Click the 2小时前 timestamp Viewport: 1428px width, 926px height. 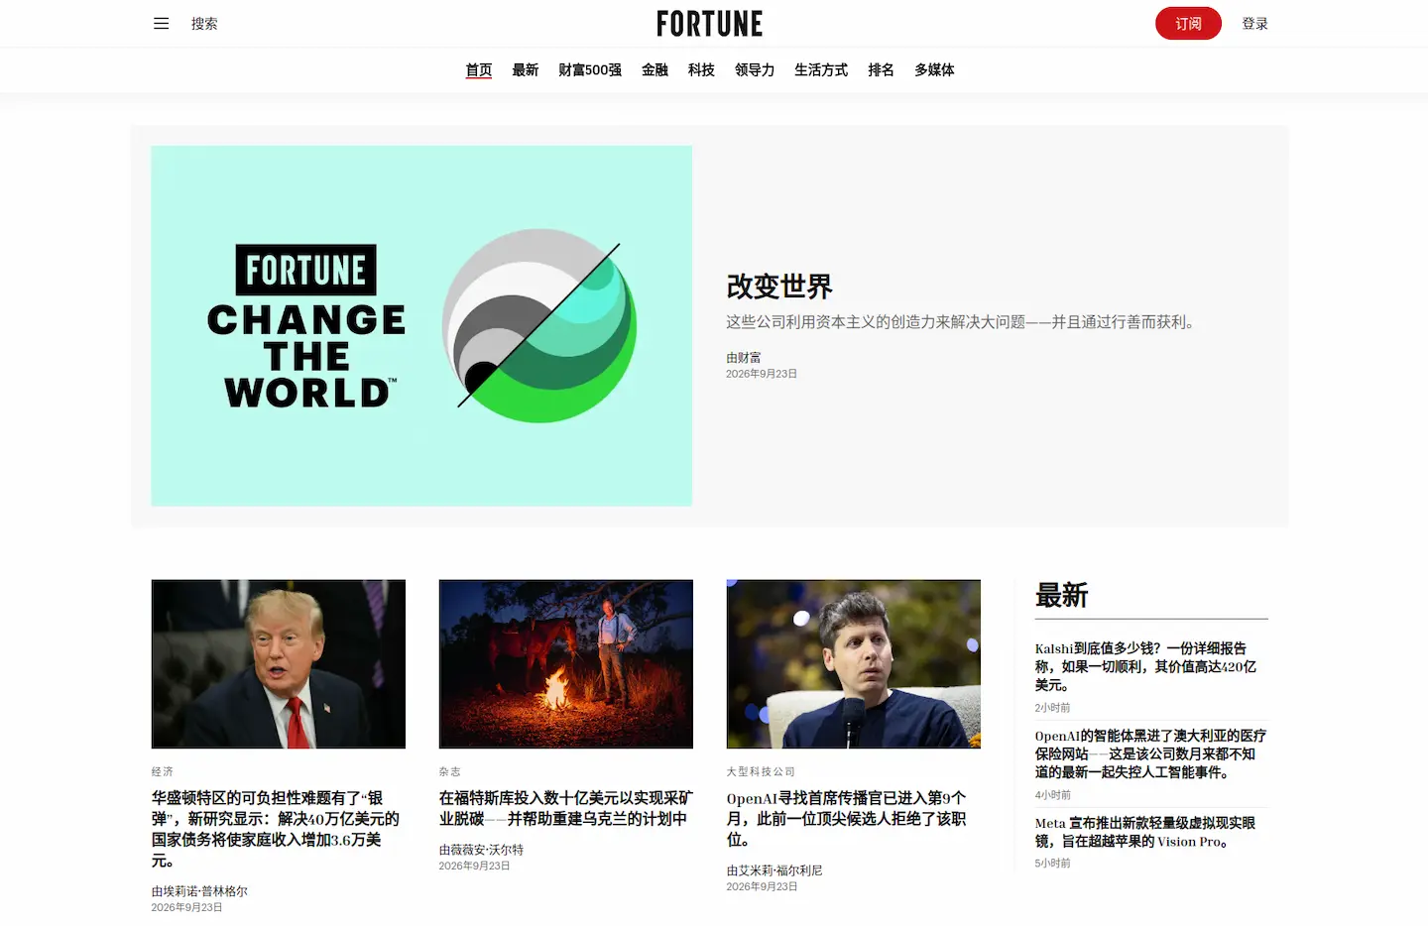point(1052,708)
